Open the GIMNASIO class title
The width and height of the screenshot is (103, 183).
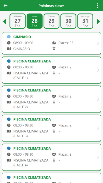22,37
